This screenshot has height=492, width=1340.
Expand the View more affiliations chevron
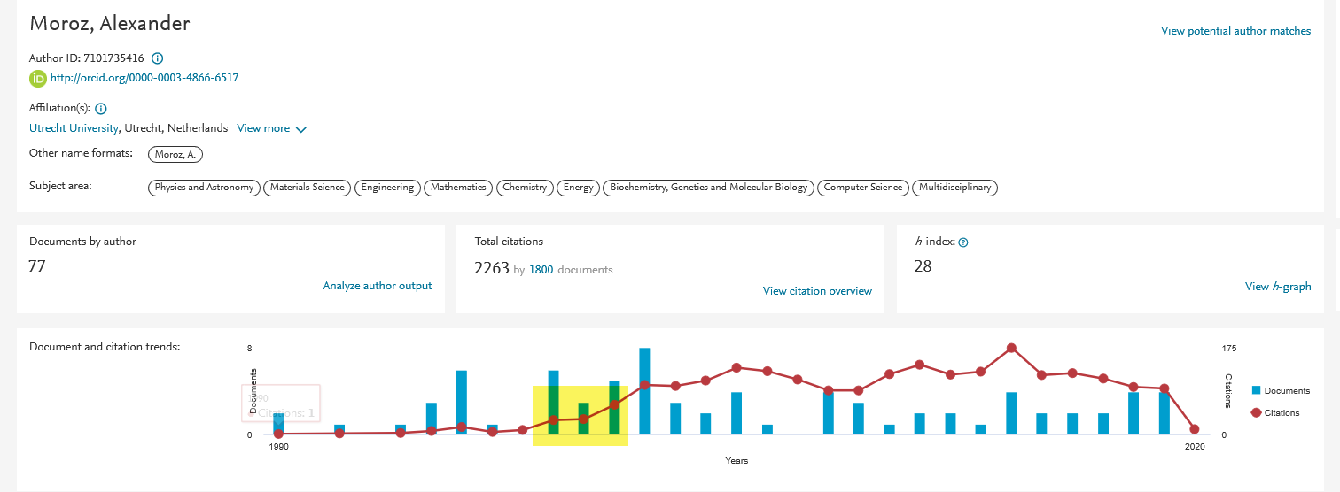301,129
